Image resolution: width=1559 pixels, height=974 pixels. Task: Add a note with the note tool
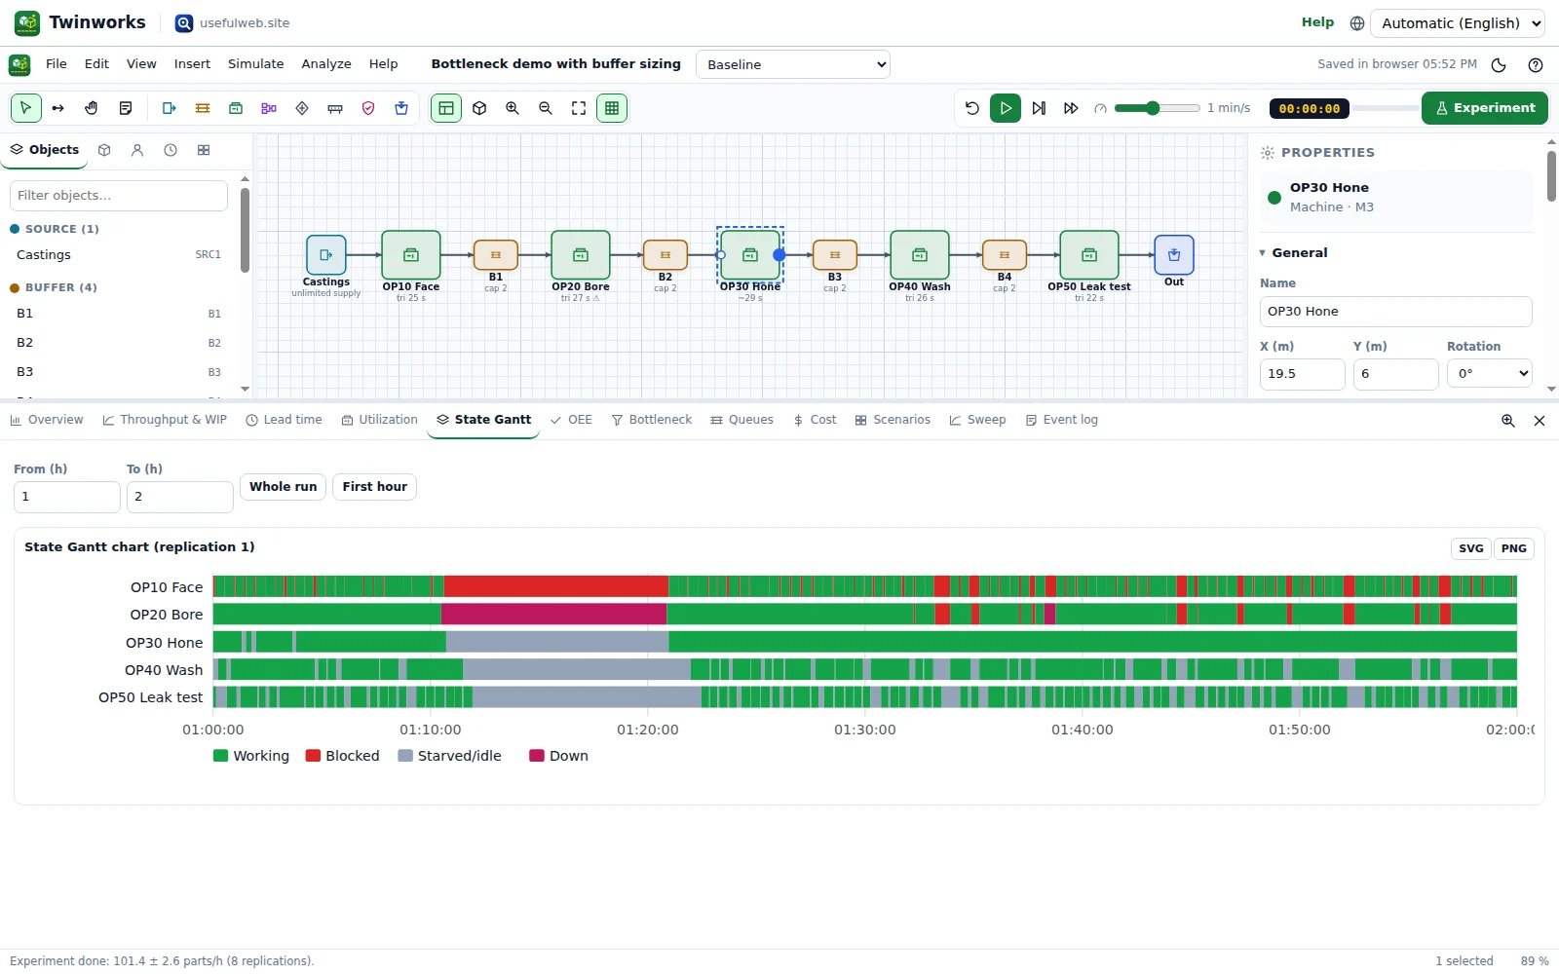[126, 108]
